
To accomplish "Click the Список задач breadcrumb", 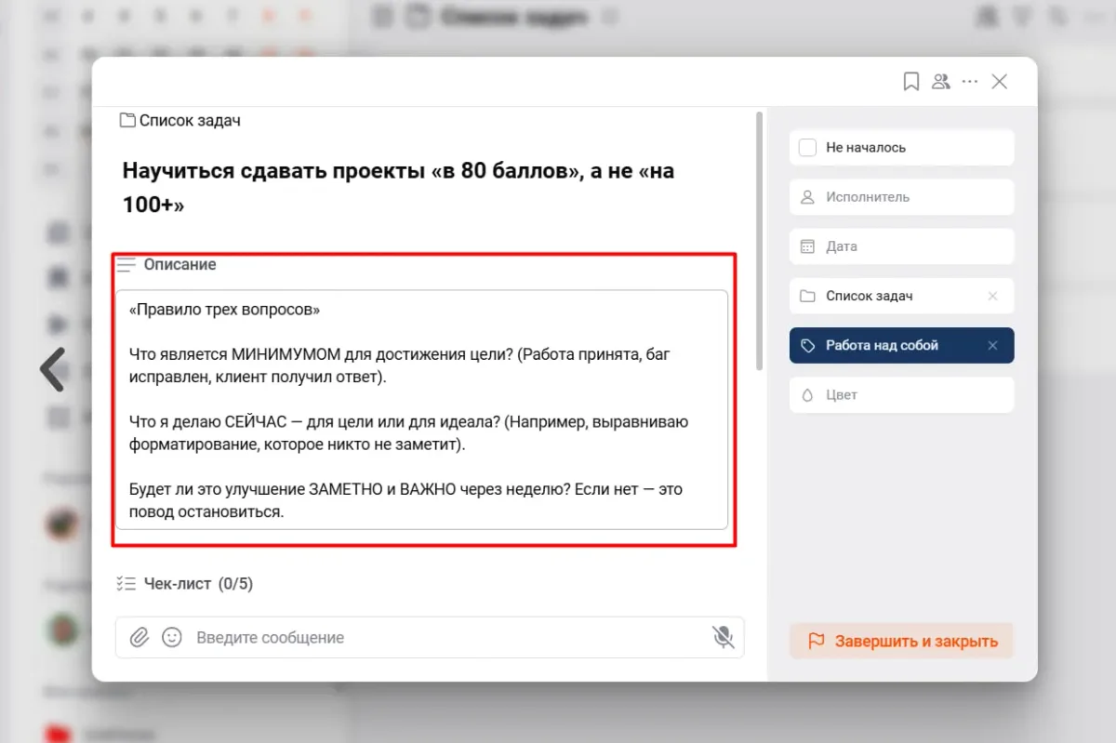I will pos(181,120).
